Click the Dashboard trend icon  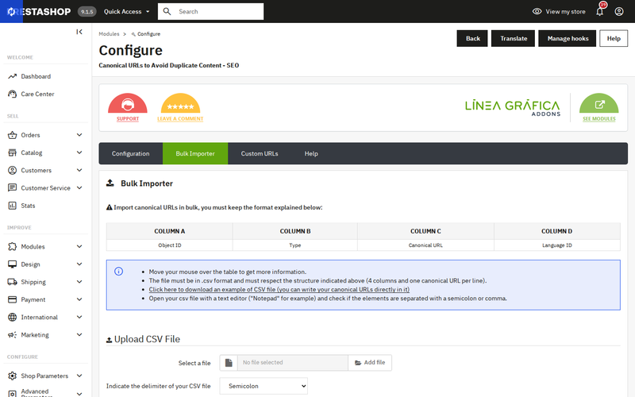[x=12, y=76]
